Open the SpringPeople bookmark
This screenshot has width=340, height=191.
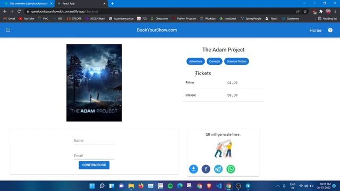tap(251, 19)
